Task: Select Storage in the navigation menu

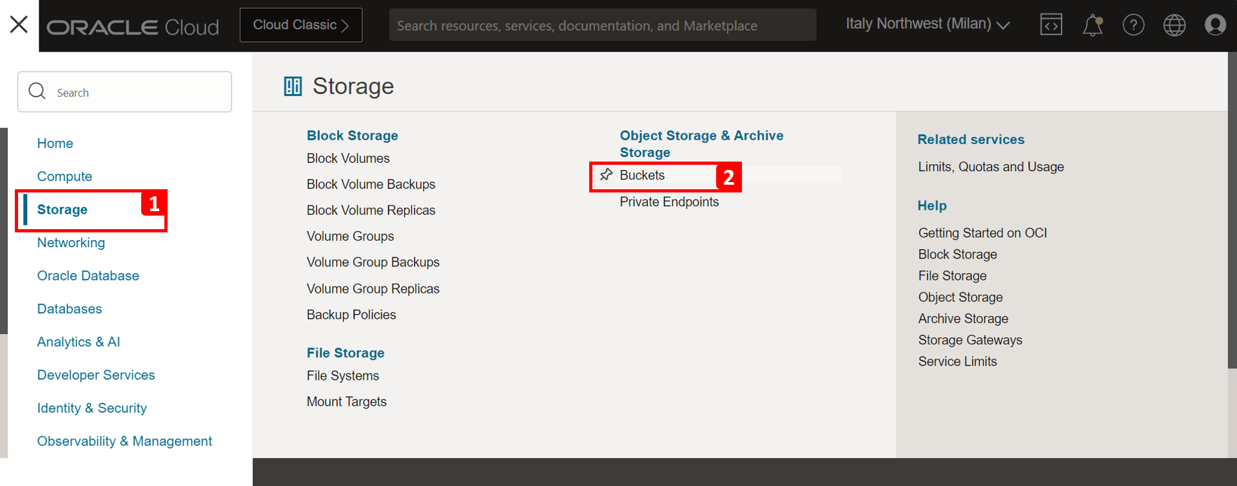Action: coord(62,209)
